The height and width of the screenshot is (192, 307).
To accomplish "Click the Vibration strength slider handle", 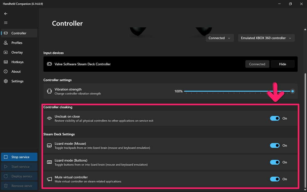I will [293, 91].
